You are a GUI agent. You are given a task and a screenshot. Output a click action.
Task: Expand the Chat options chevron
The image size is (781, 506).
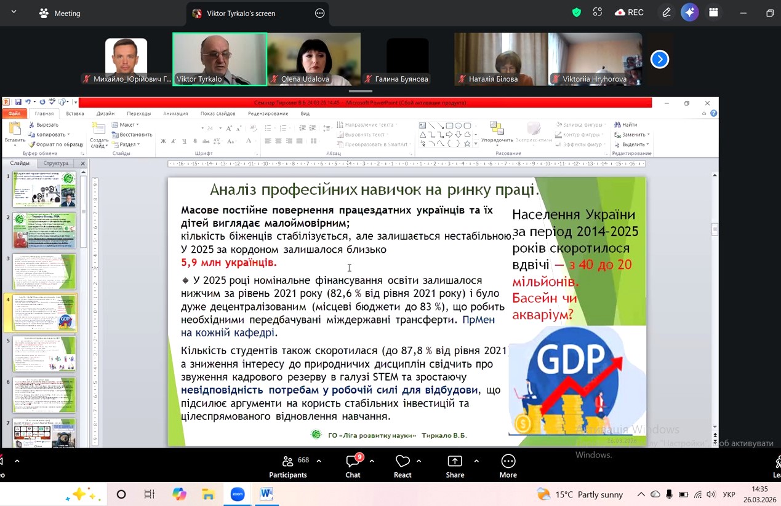coord(372,461)
